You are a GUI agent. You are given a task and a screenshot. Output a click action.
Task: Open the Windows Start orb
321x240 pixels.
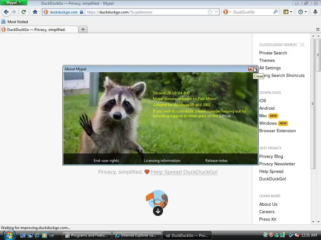[x=9, y=235]
